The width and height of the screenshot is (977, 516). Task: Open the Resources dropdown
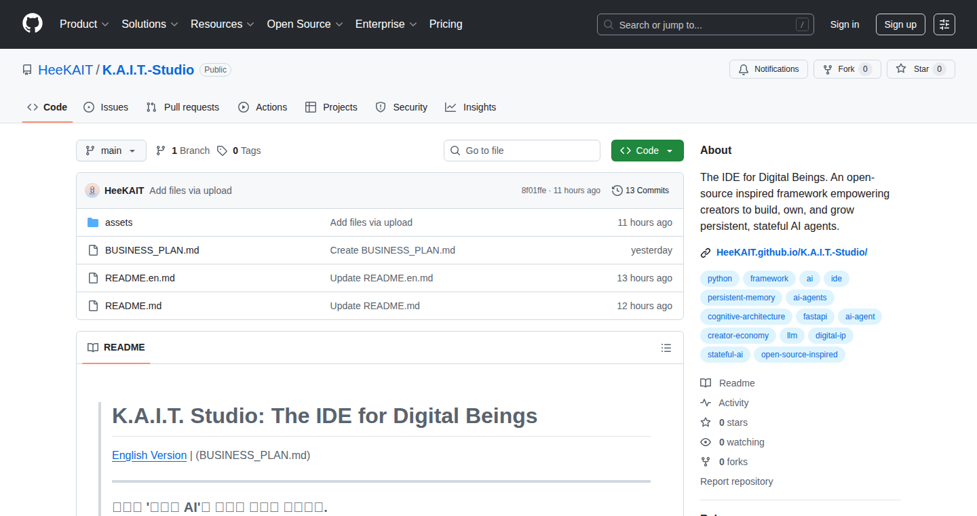pos(223,24)
